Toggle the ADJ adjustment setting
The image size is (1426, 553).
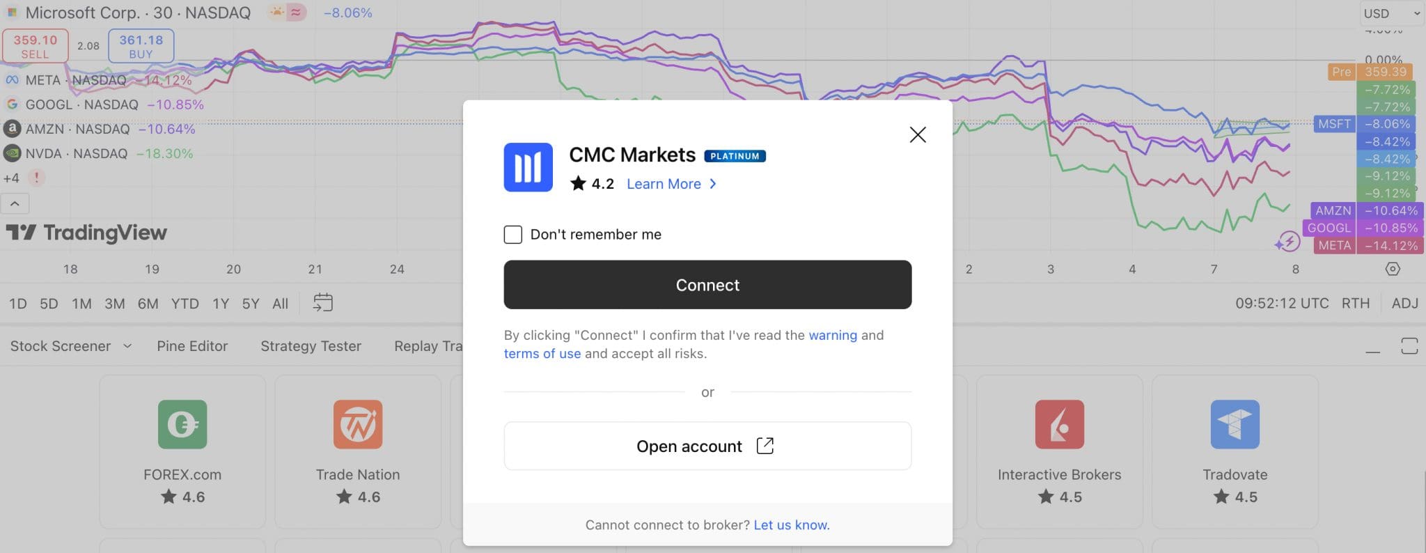pos(1405,304)
